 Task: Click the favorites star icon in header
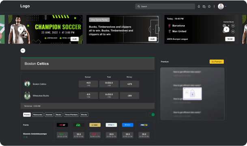click(209, 6)
